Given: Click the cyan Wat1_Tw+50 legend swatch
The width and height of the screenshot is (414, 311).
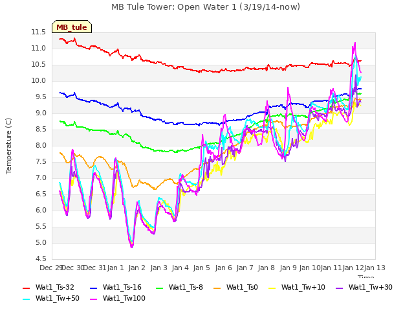Looking at the screenshot, I should coord(27,299).
